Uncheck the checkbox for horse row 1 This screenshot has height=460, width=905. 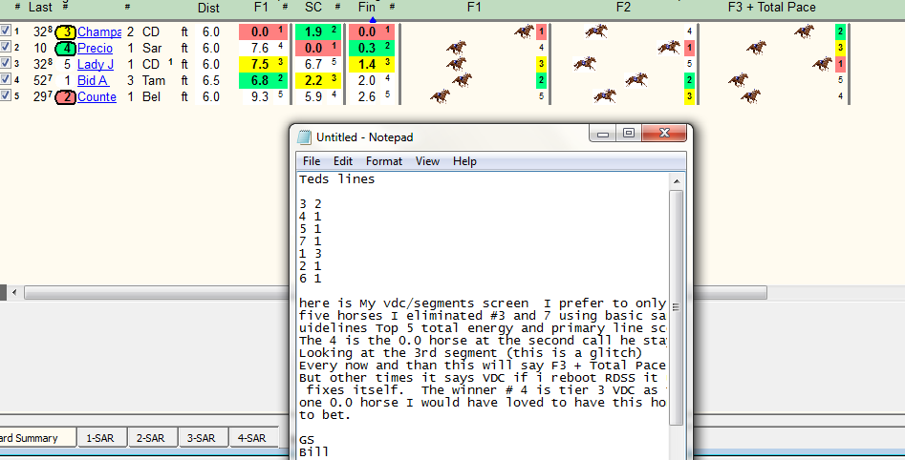[6, 30]
